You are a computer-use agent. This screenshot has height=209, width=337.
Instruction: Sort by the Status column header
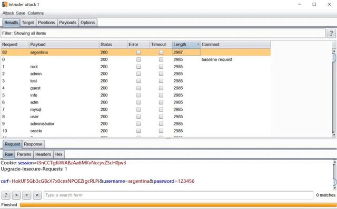coord(113,44)
